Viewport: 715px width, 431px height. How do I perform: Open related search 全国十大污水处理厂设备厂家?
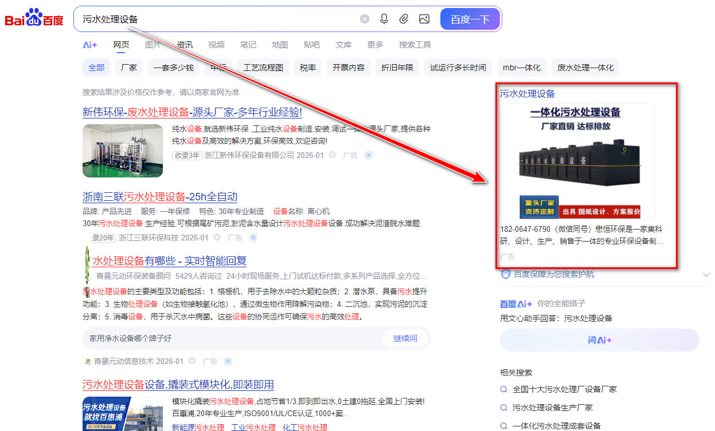click(x=564, y=389)
